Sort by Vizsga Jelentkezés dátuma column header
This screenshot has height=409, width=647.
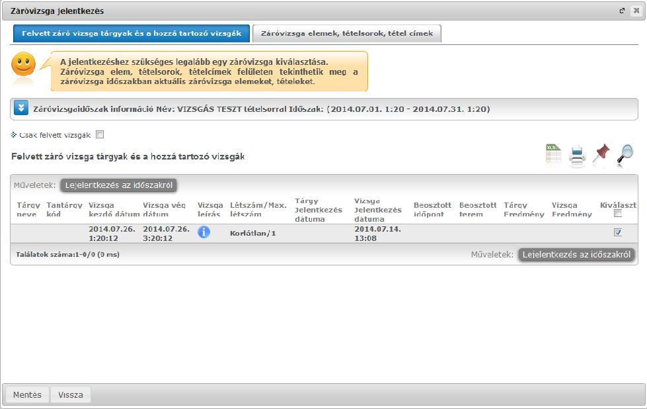point(378,210)
